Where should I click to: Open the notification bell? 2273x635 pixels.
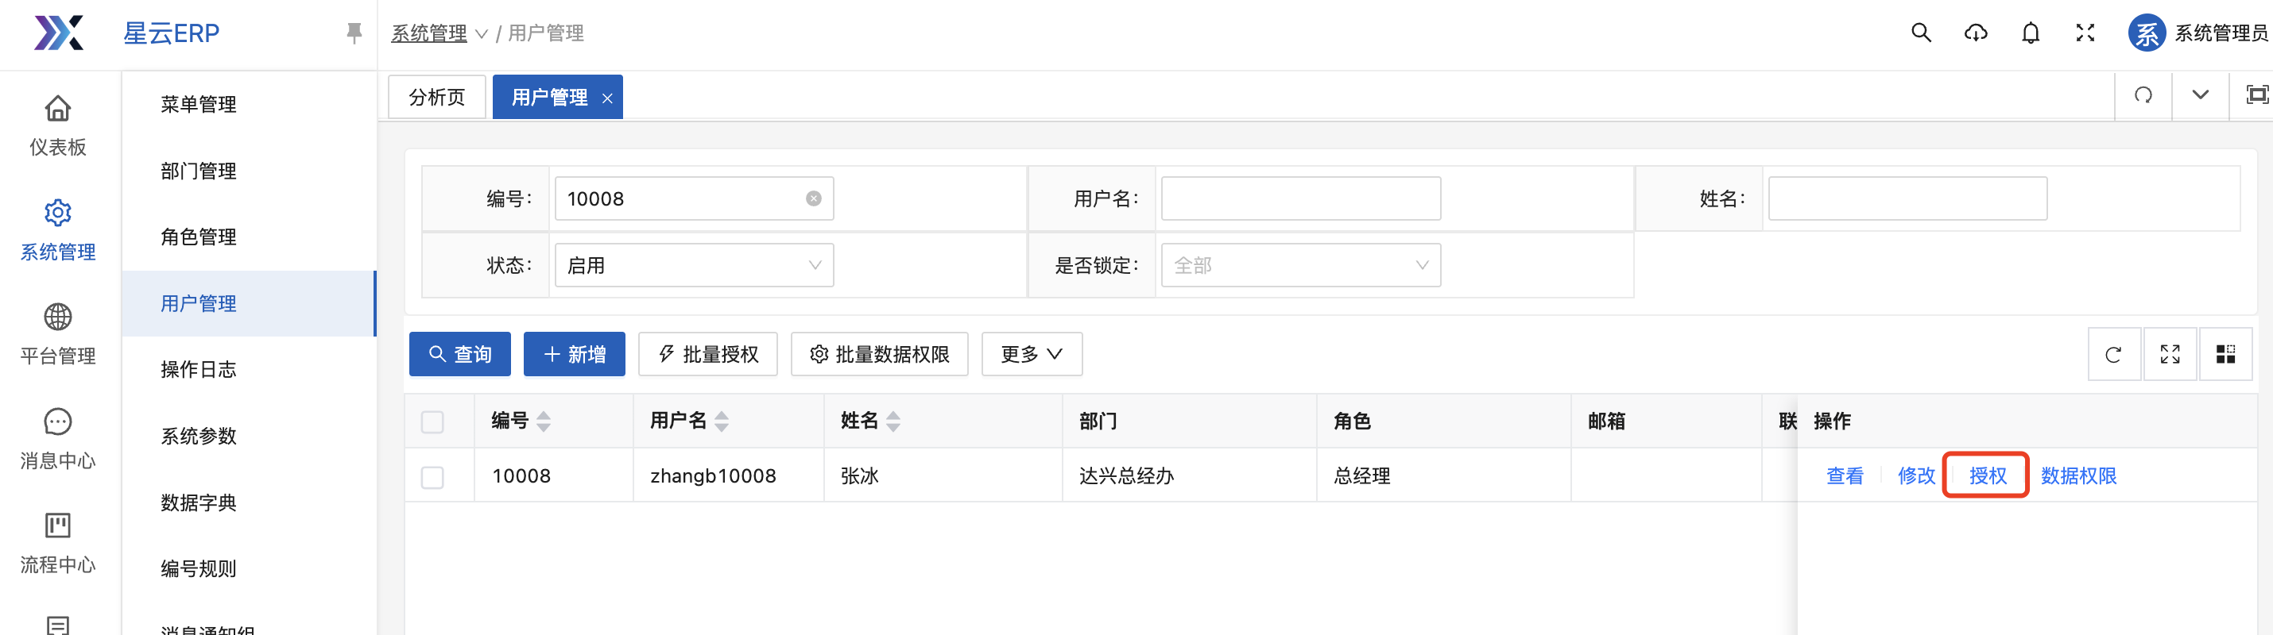coord(2030,33)
